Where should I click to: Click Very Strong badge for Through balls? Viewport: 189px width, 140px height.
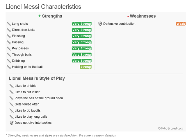82,55
